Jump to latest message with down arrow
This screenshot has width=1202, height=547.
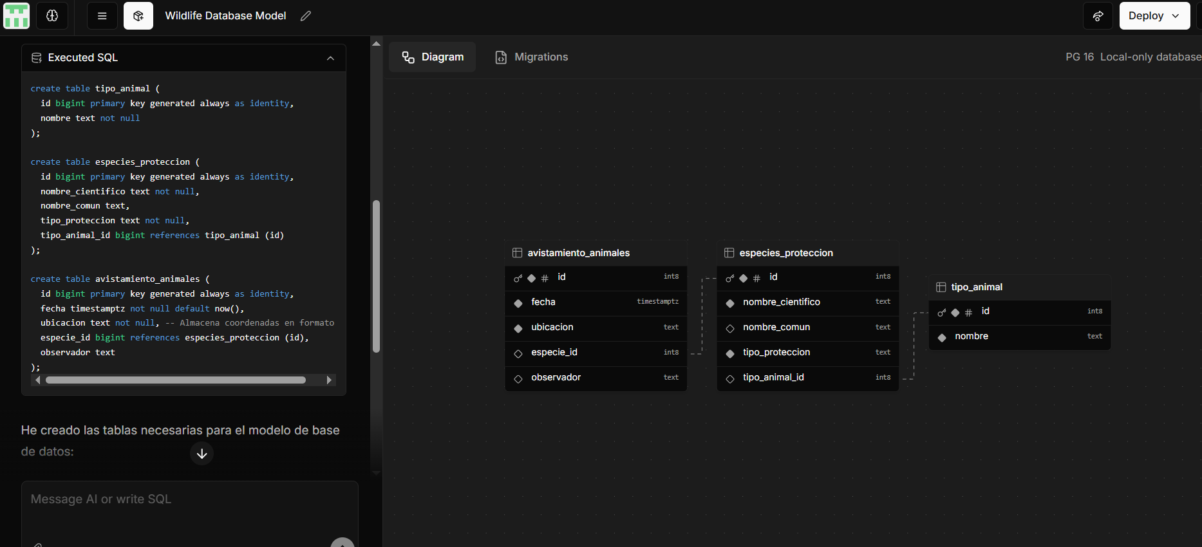pyautogui.click(x=202, y=454)
